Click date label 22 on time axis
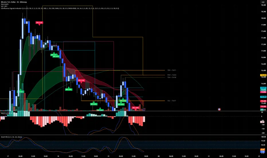 click(259, 156)
